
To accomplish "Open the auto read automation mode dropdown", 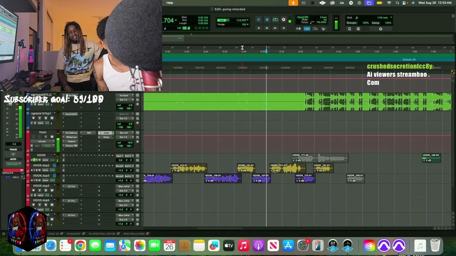I will (x=13, y=164).
